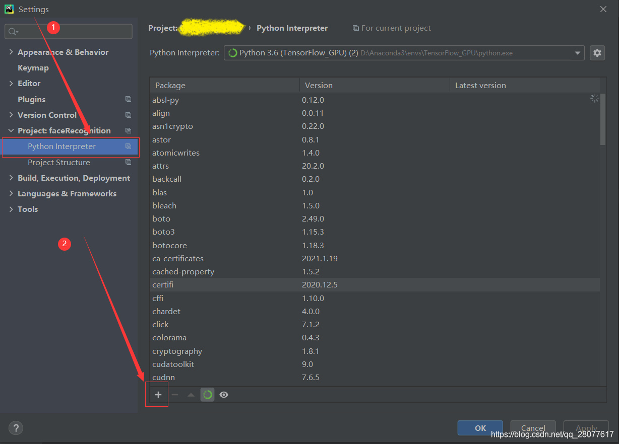Click the plus icon to install package

pos(158,395)
